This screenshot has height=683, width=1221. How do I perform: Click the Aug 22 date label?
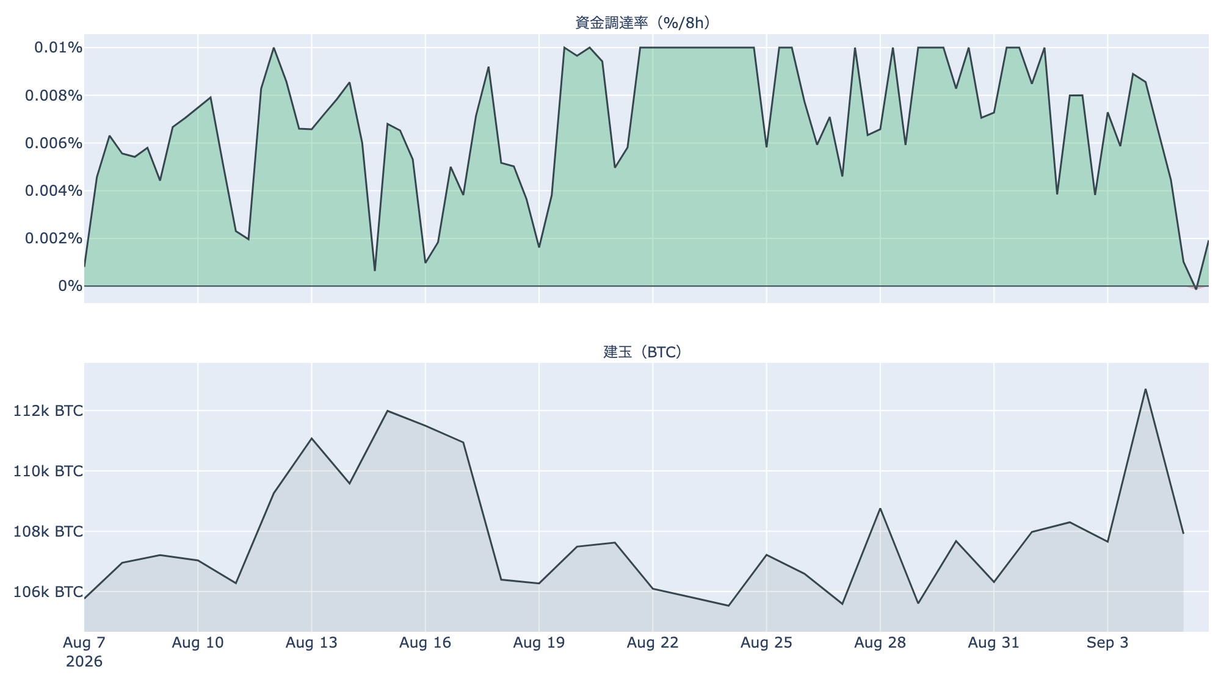click(653, 643)
